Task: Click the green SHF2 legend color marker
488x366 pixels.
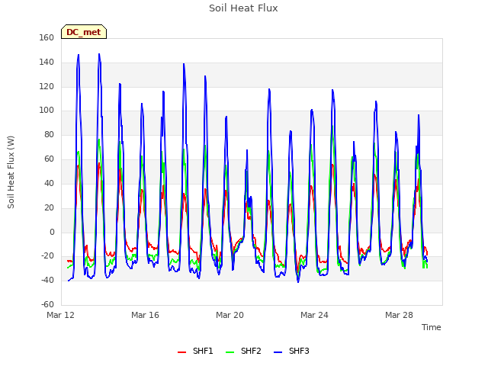Action: pos(230,352)
